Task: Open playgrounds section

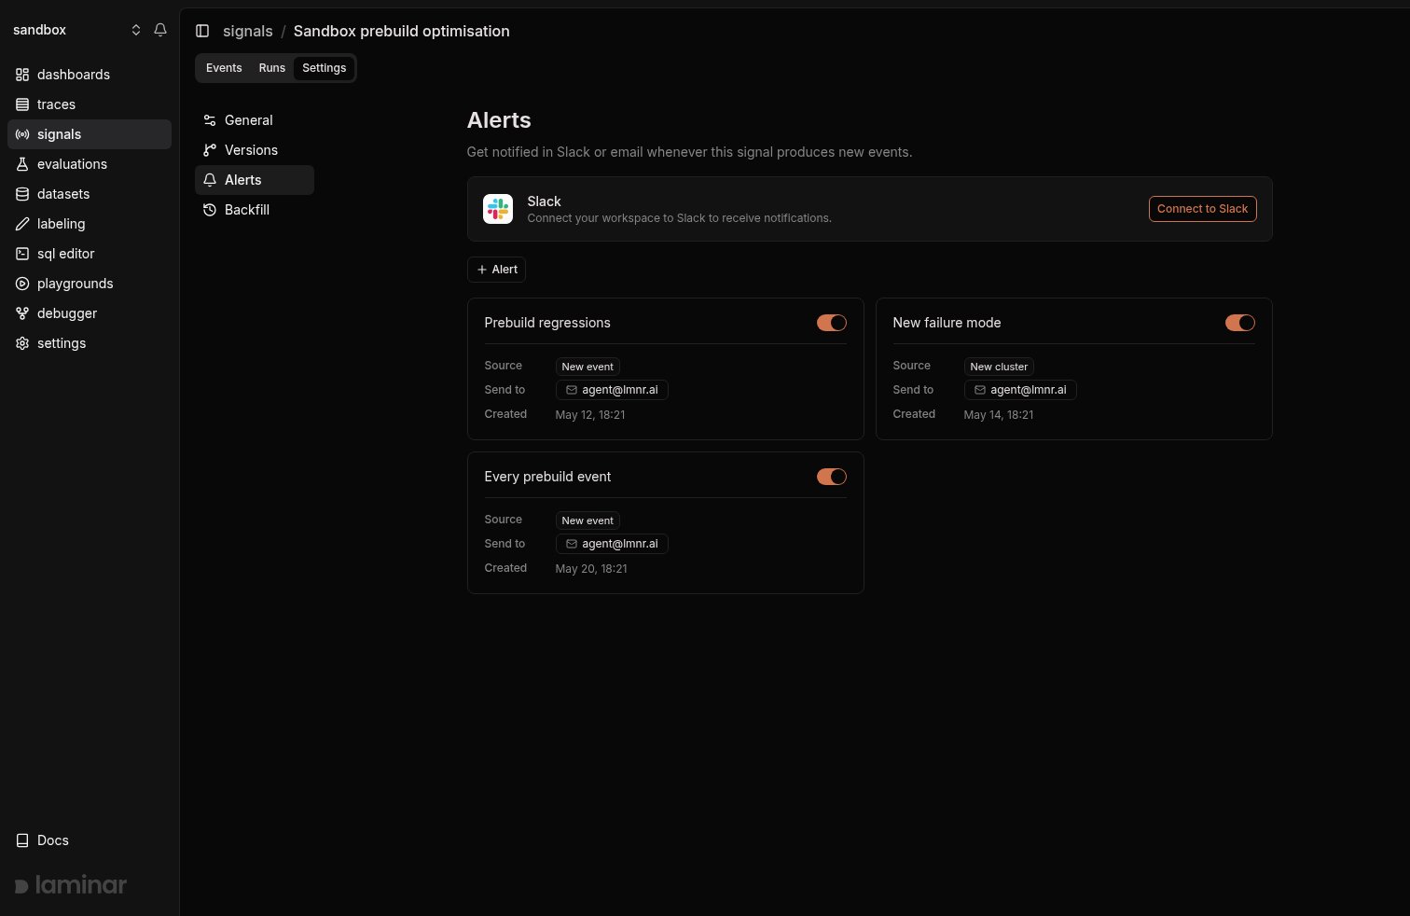Action: tap(90, 284)
